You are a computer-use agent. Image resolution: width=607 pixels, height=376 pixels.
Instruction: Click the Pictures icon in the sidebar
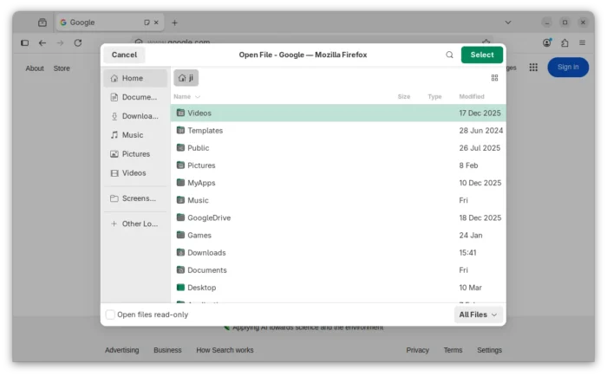tap(114, 154)
